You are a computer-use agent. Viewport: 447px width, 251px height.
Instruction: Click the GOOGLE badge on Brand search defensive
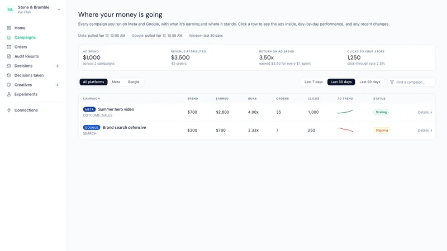92,128
